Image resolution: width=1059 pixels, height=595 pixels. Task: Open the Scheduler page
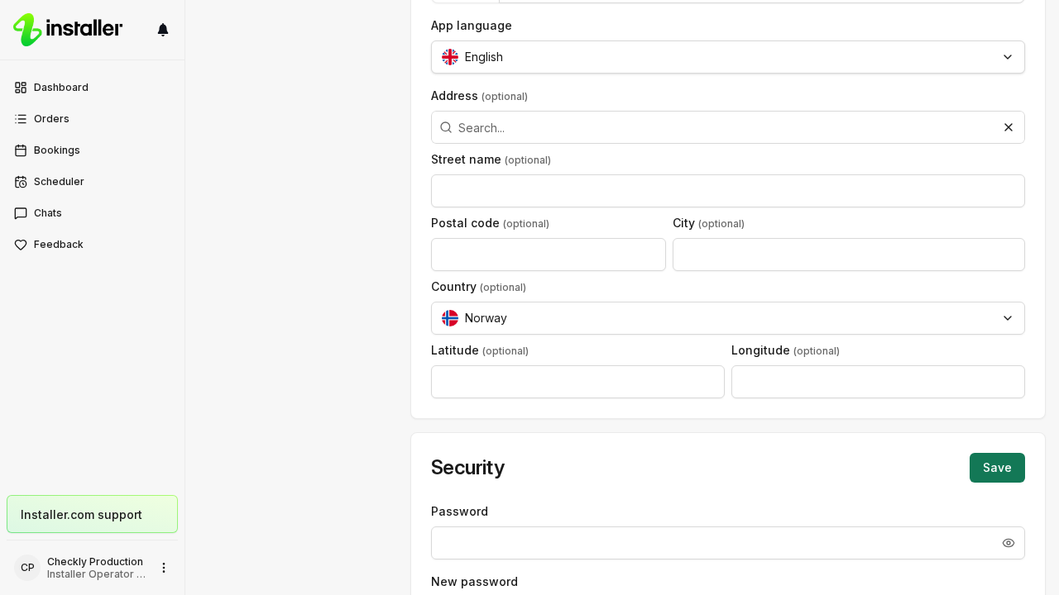point(92,182)
